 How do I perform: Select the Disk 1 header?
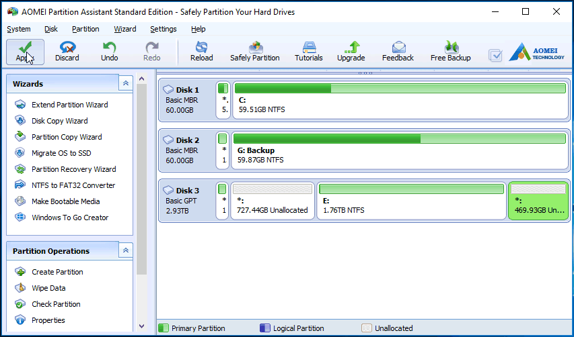pyautogui.click(x=187, y=100)
